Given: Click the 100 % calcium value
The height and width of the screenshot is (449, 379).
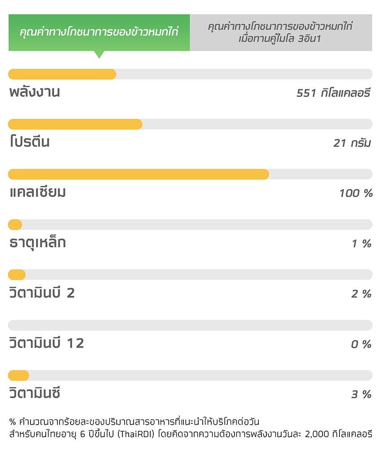Looking at the screenshot, I should (356, 193).
